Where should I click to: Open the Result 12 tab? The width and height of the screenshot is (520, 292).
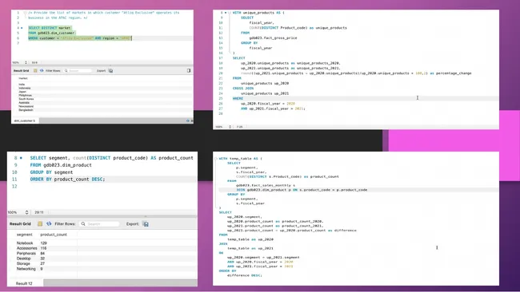pos(24,283)
